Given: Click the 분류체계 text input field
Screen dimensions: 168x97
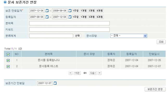Looking at the screenshot, I should point(51,36).
